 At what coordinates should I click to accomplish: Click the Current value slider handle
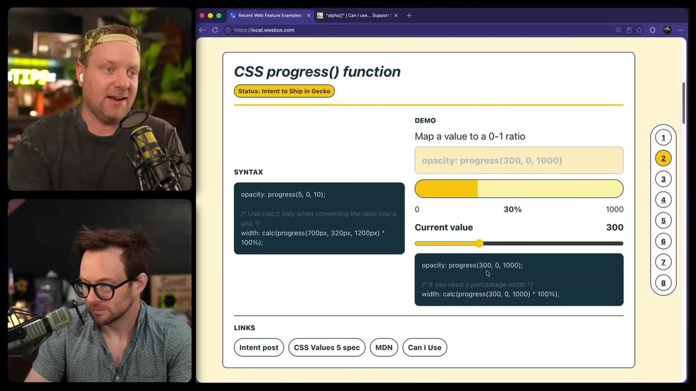[x=479, y=243]
